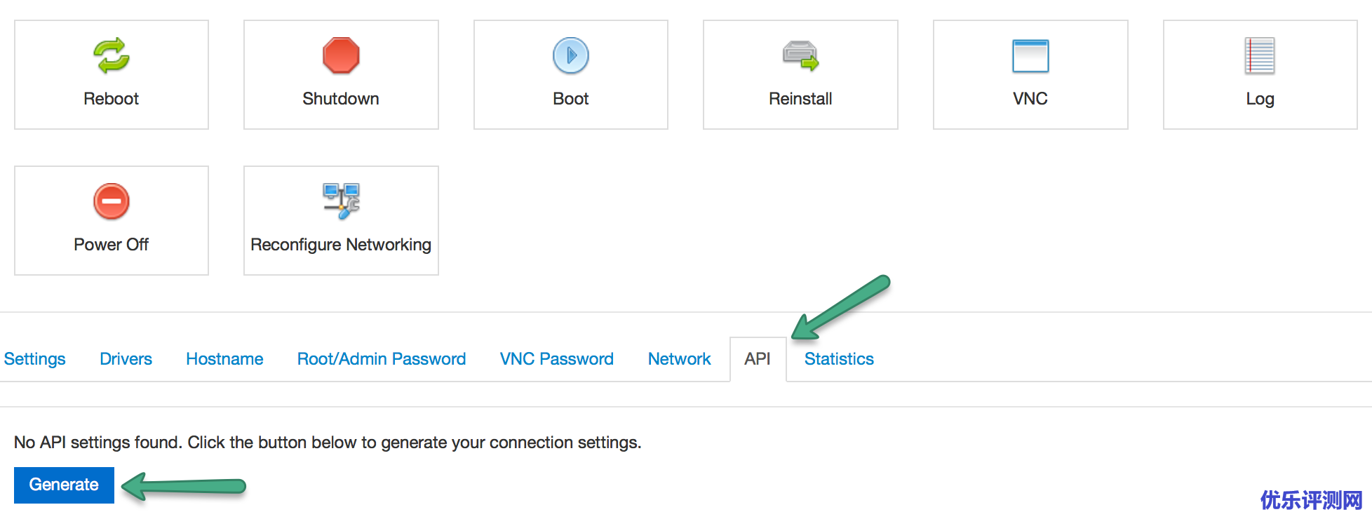Select the API tab

coord(758,359)
